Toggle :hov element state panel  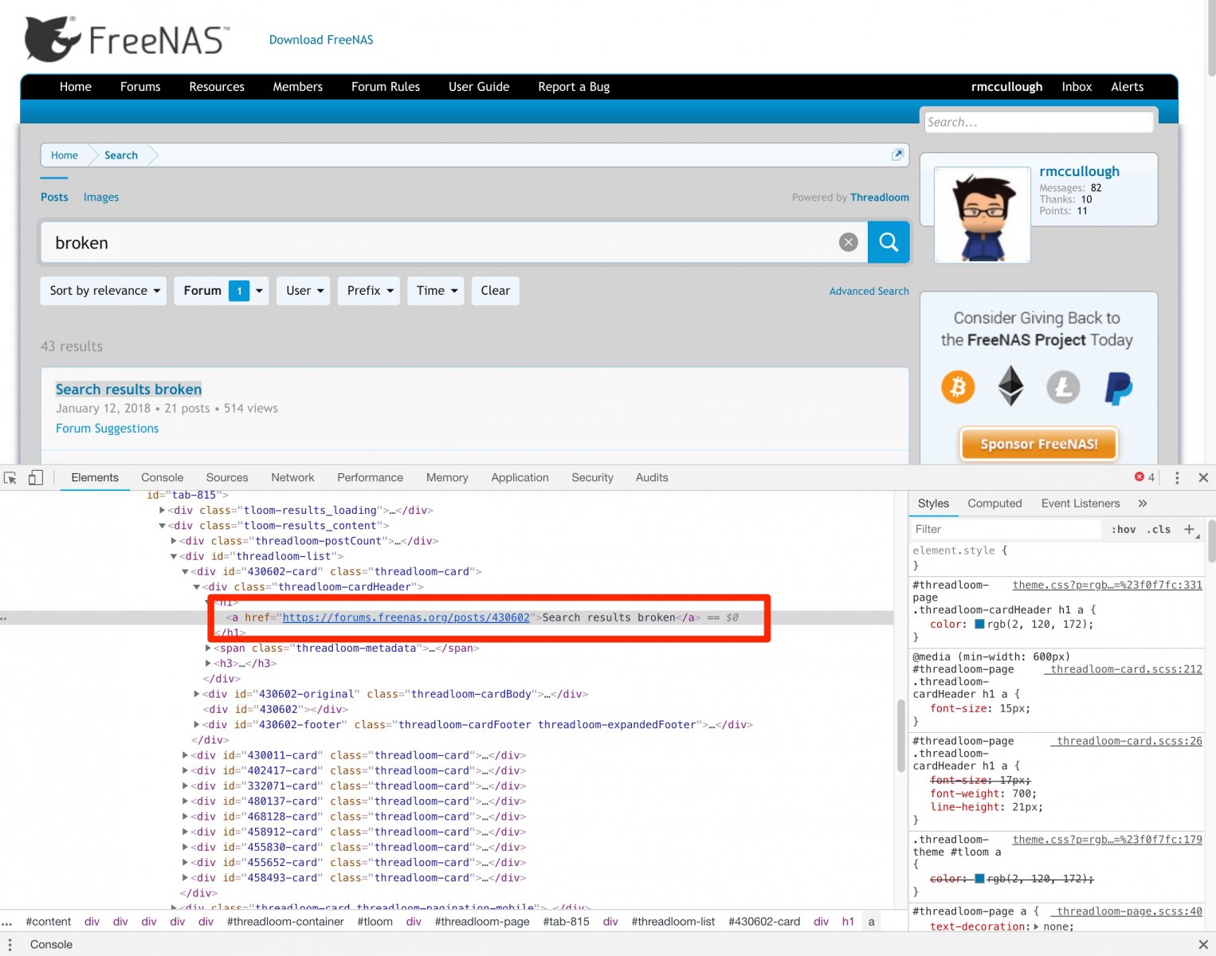coord(1124,529)
